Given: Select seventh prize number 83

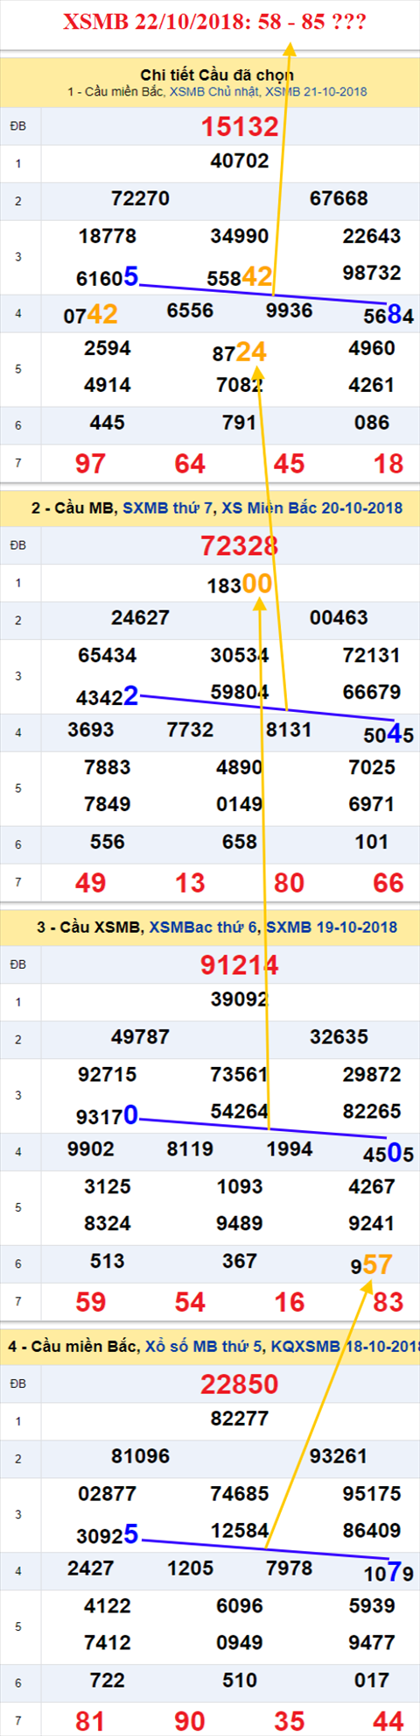Looking at the screenshot, I should click(388, 1302).
